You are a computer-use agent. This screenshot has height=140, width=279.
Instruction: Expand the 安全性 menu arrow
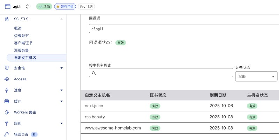[61, 68]
